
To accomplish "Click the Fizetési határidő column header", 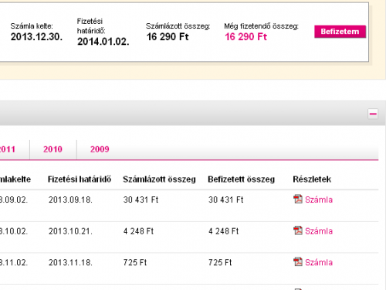I will tap(80, 179).
